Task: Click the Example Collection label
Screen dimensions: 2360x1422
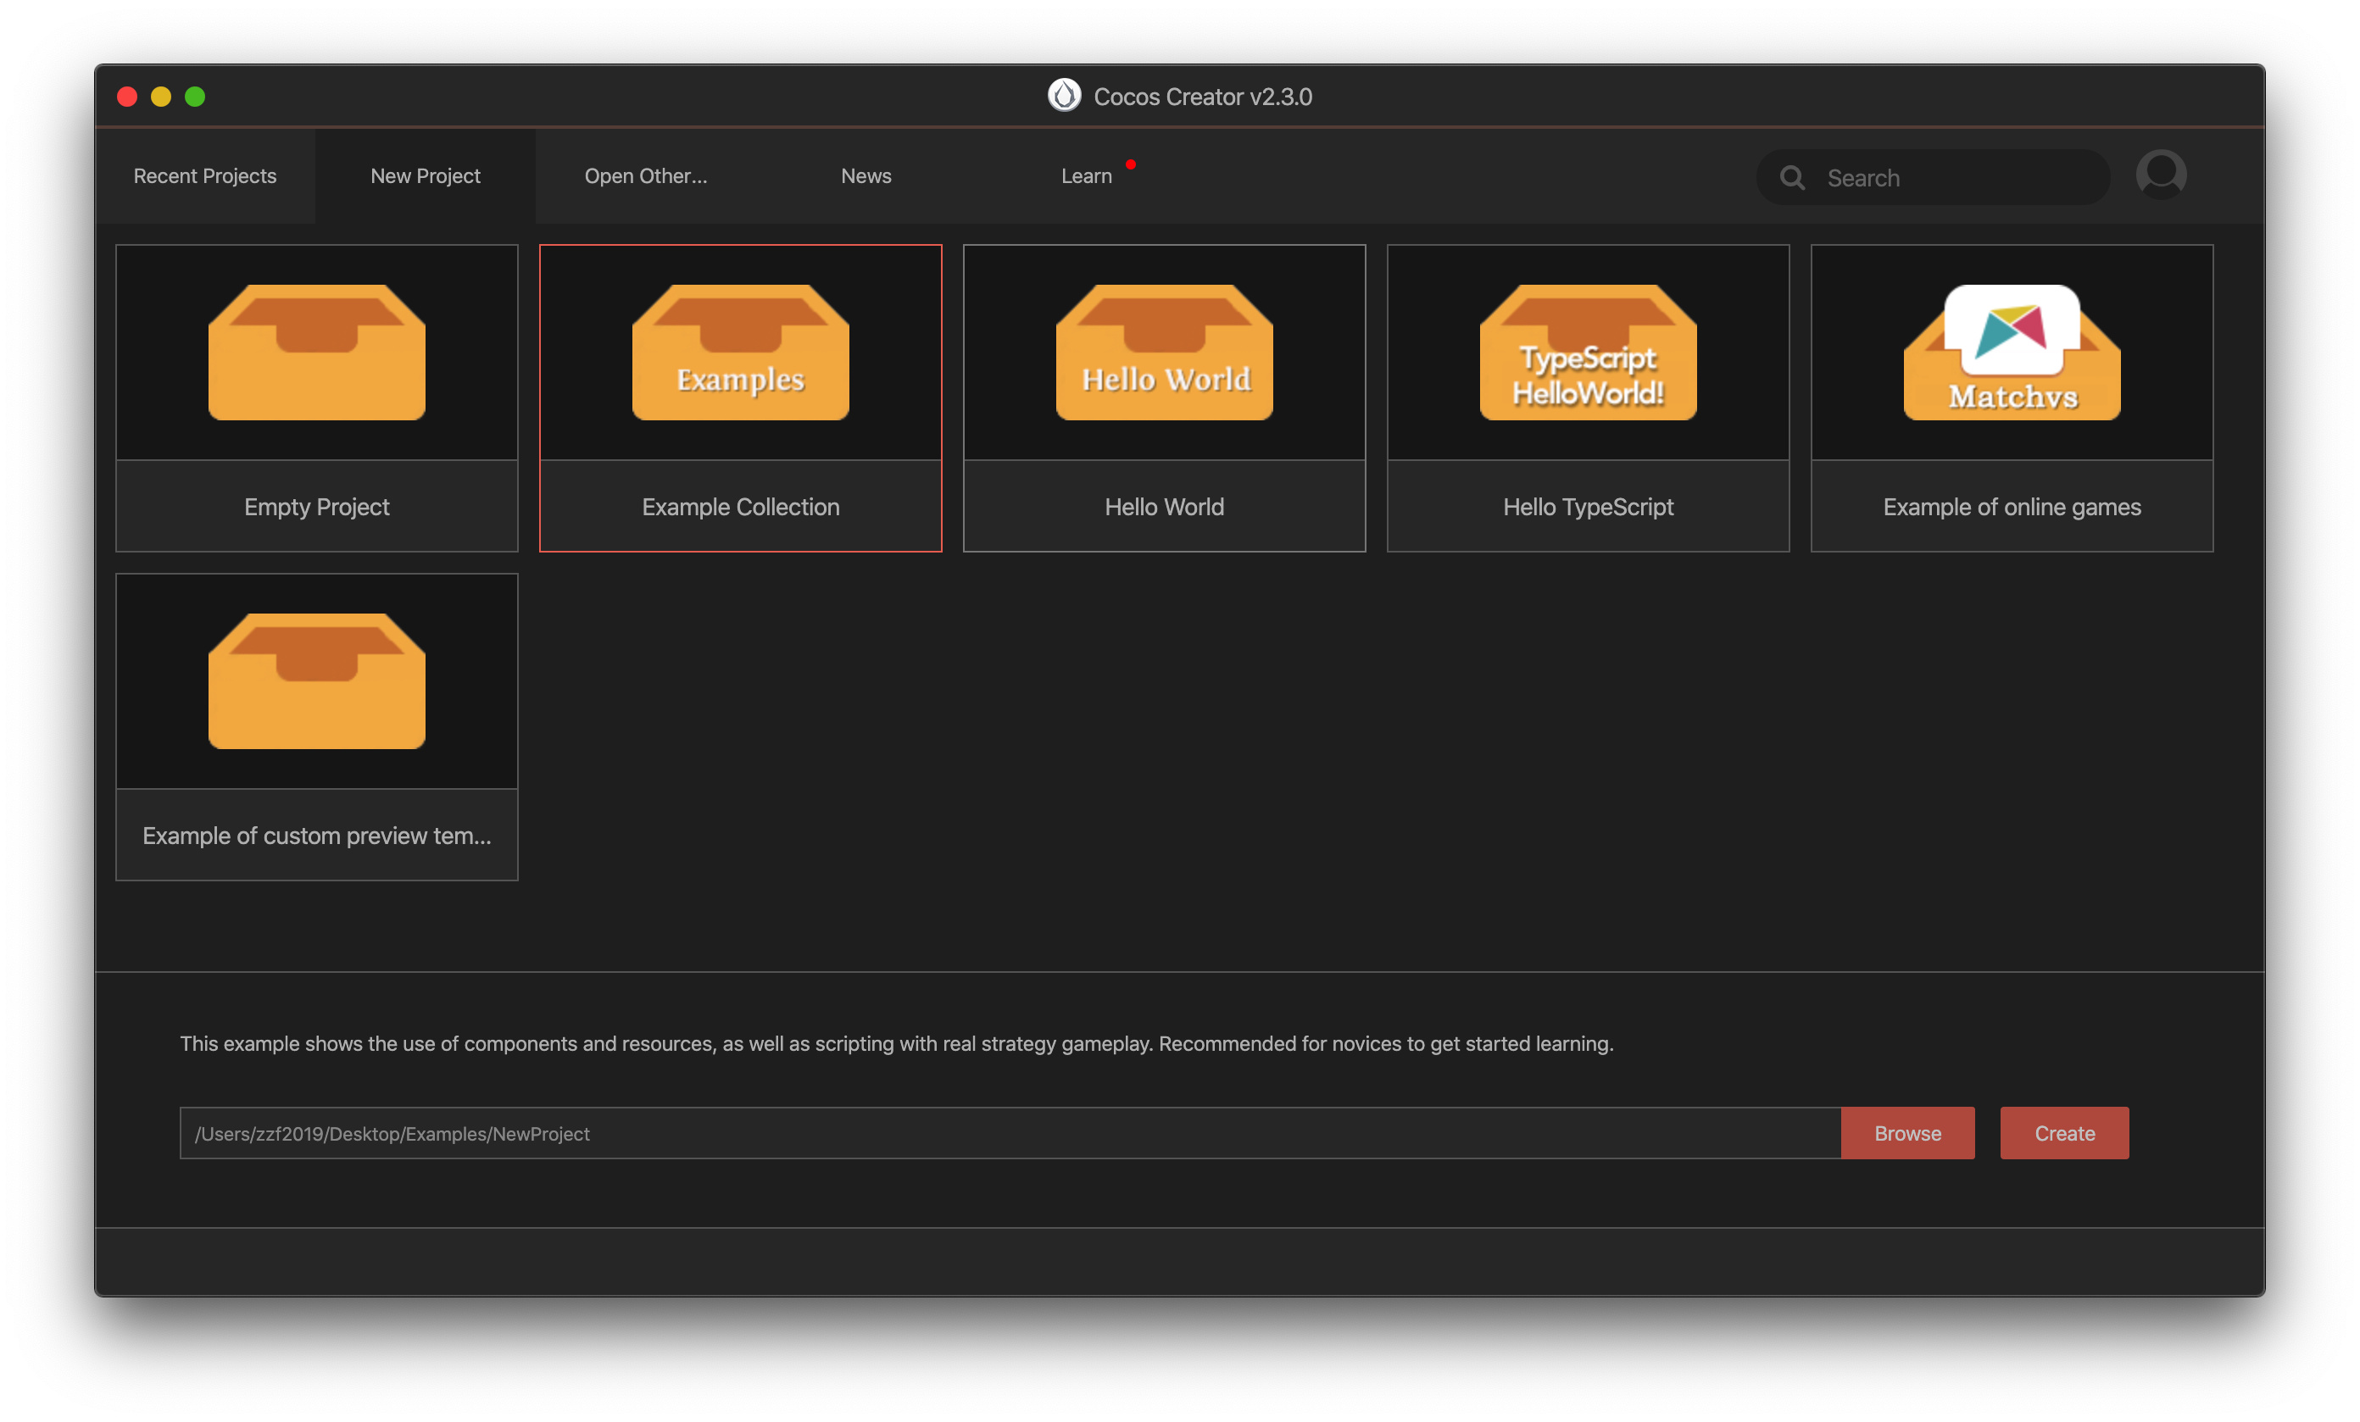Action: 740,507
